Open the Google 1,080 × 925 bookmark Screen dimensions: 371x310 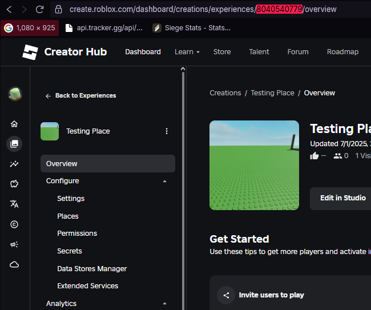[x=30, y=28]
